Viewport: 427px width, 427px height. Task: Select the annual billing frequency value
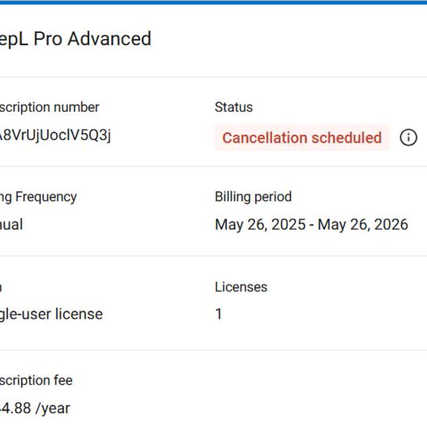point(11,225)
